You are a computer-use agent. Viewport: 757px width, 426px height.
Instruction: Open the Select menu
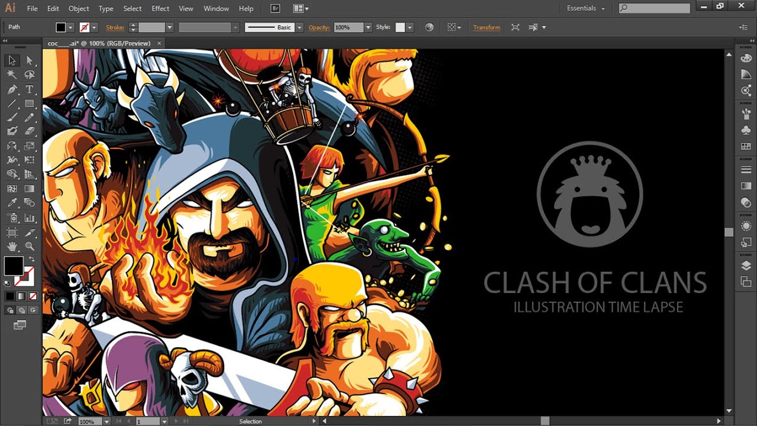132,8
